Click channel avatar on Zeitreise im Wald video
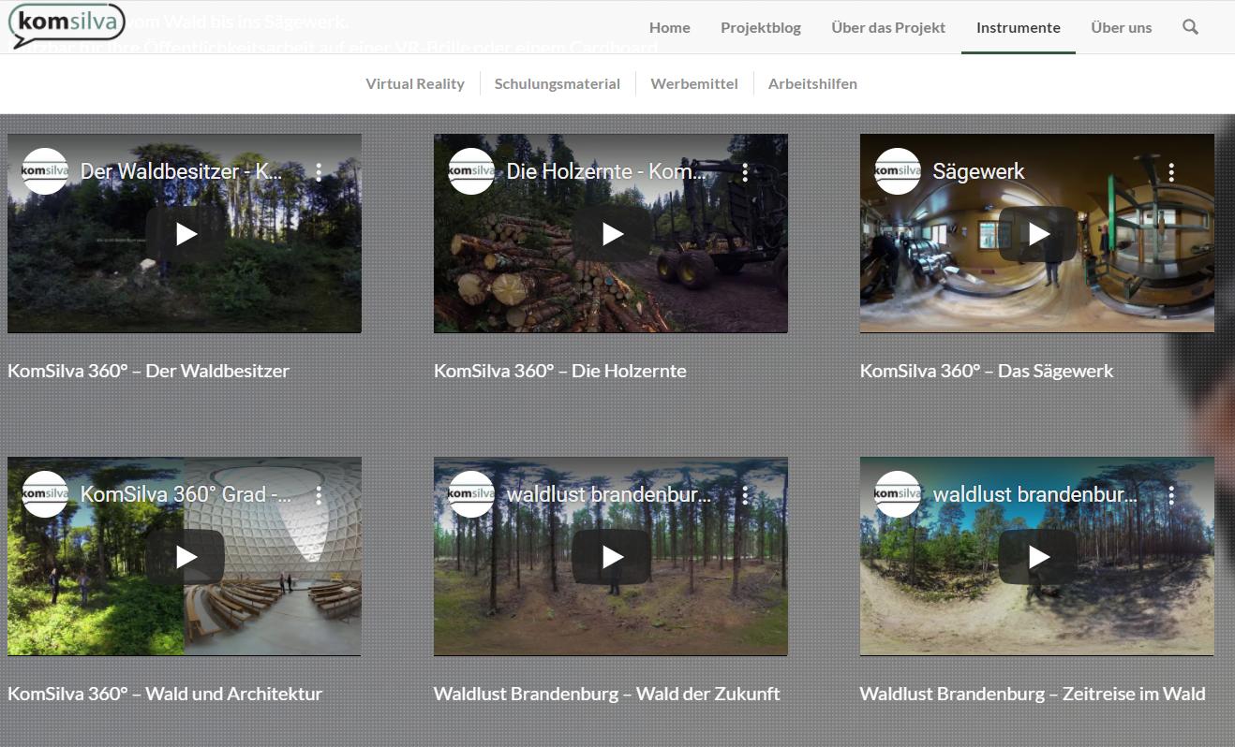This screenshot has width=1235, height=747. coord(898,494)
